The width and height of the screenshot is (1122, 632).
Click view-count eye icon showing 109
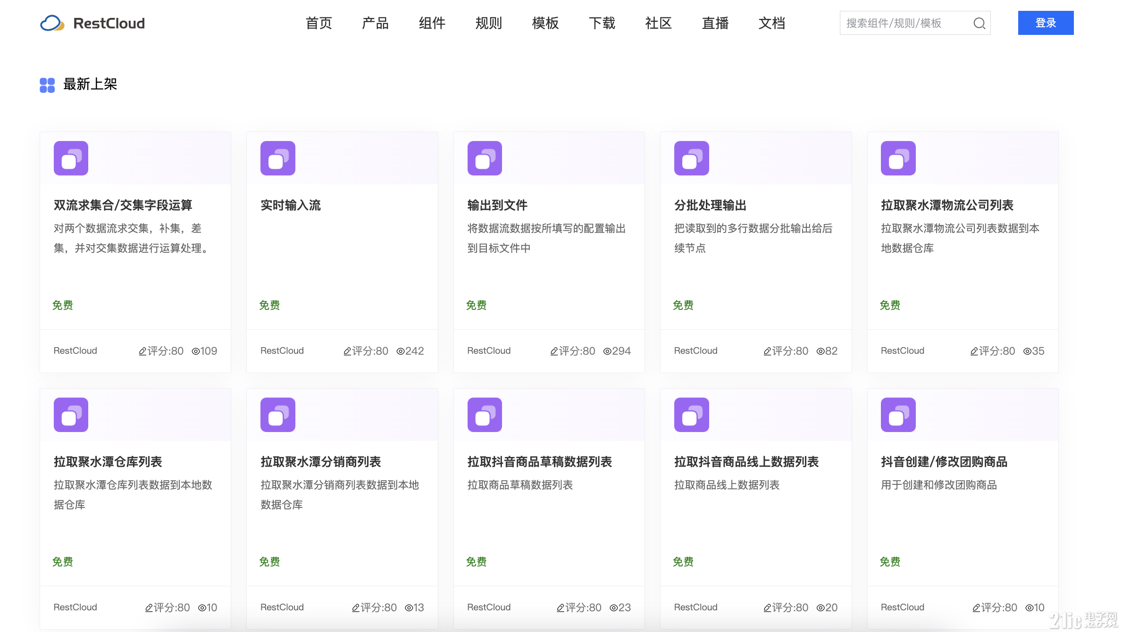point(195,351)
